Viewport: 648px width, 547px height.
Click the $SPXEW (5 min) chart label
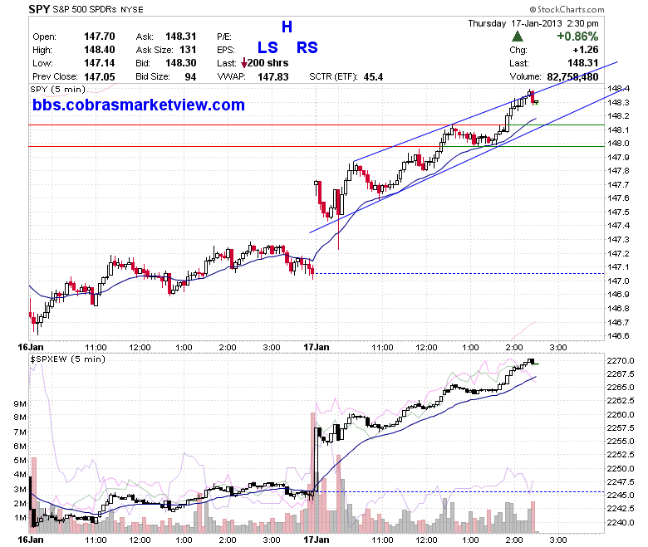point(67,359)
